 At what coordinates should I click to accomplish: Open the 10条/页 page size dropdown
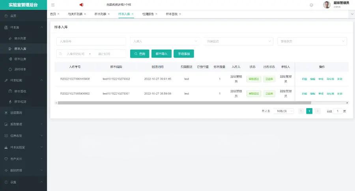pos(284,111)
